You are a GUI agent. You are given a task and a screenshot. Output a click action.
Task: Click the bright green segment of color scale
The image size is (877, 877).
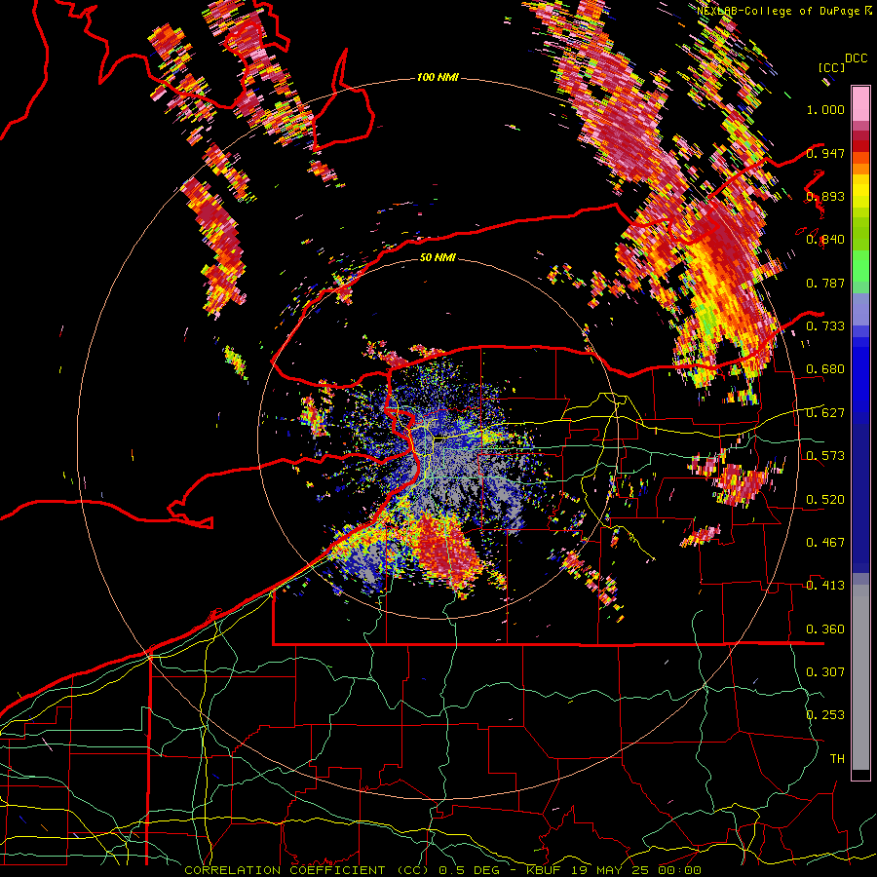point(860,266)
